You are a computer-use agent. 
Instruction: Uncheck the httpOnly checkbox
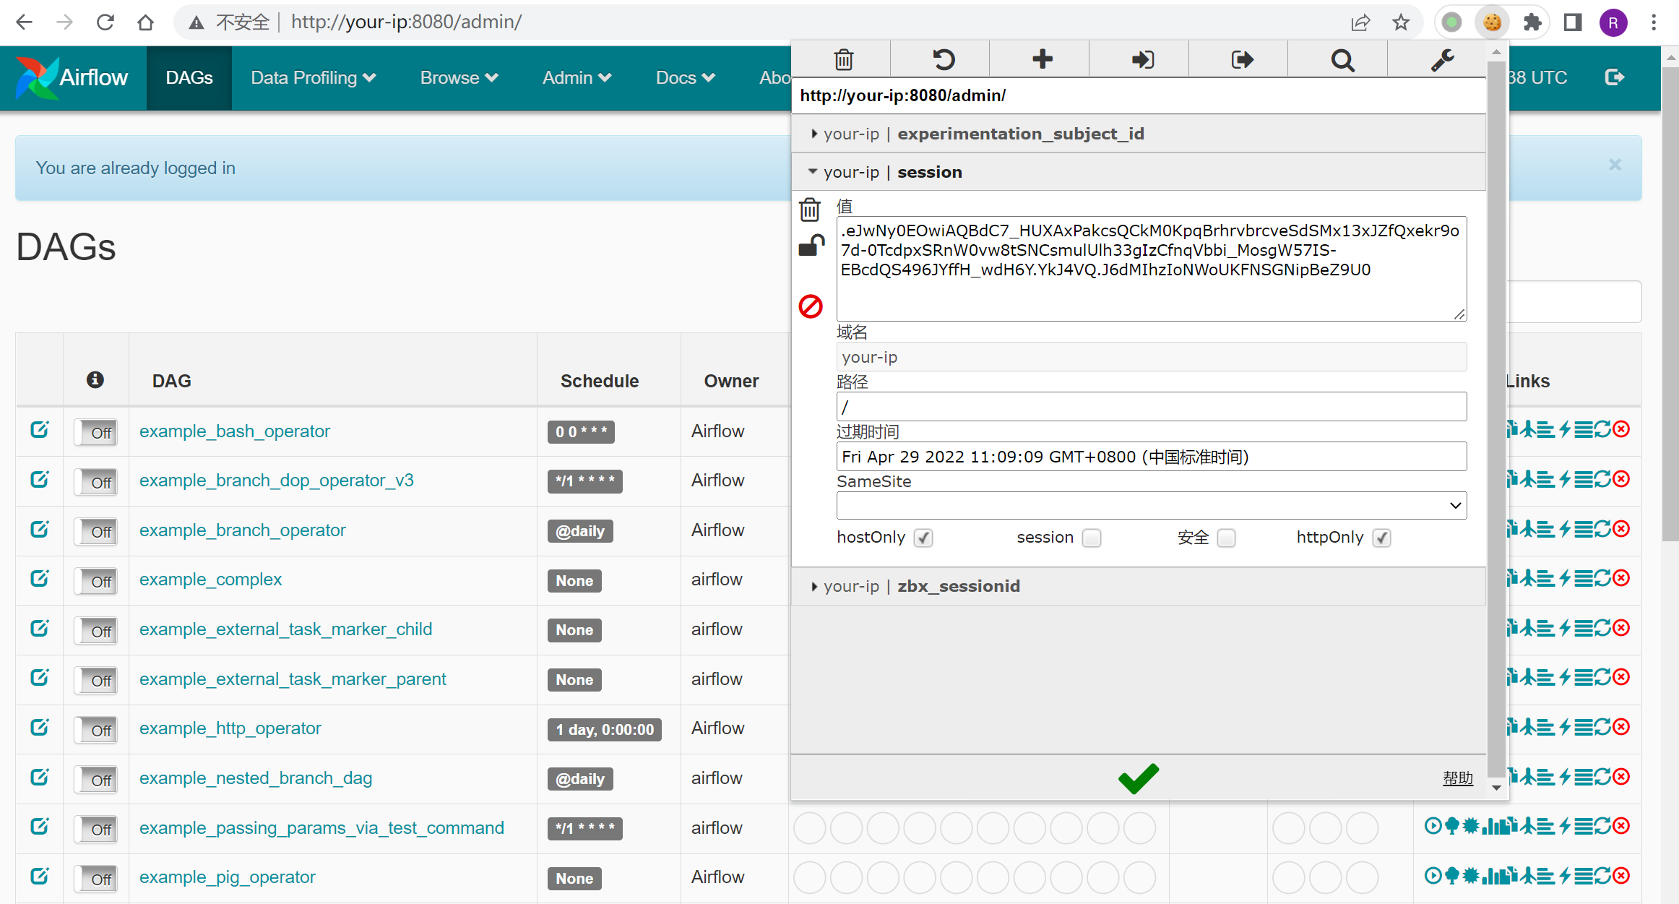(1381, 538)
